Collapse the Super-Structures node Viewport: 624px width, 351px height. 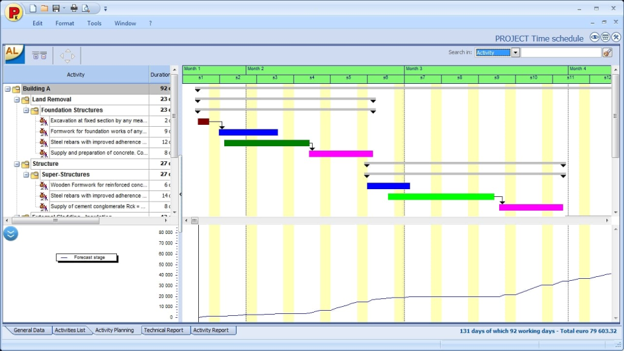(x=26, y=174)
